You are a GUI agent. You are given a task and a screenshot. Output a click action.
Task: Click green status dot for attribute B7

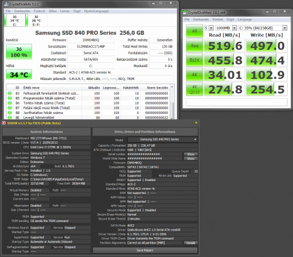click(x=10, y=108)
